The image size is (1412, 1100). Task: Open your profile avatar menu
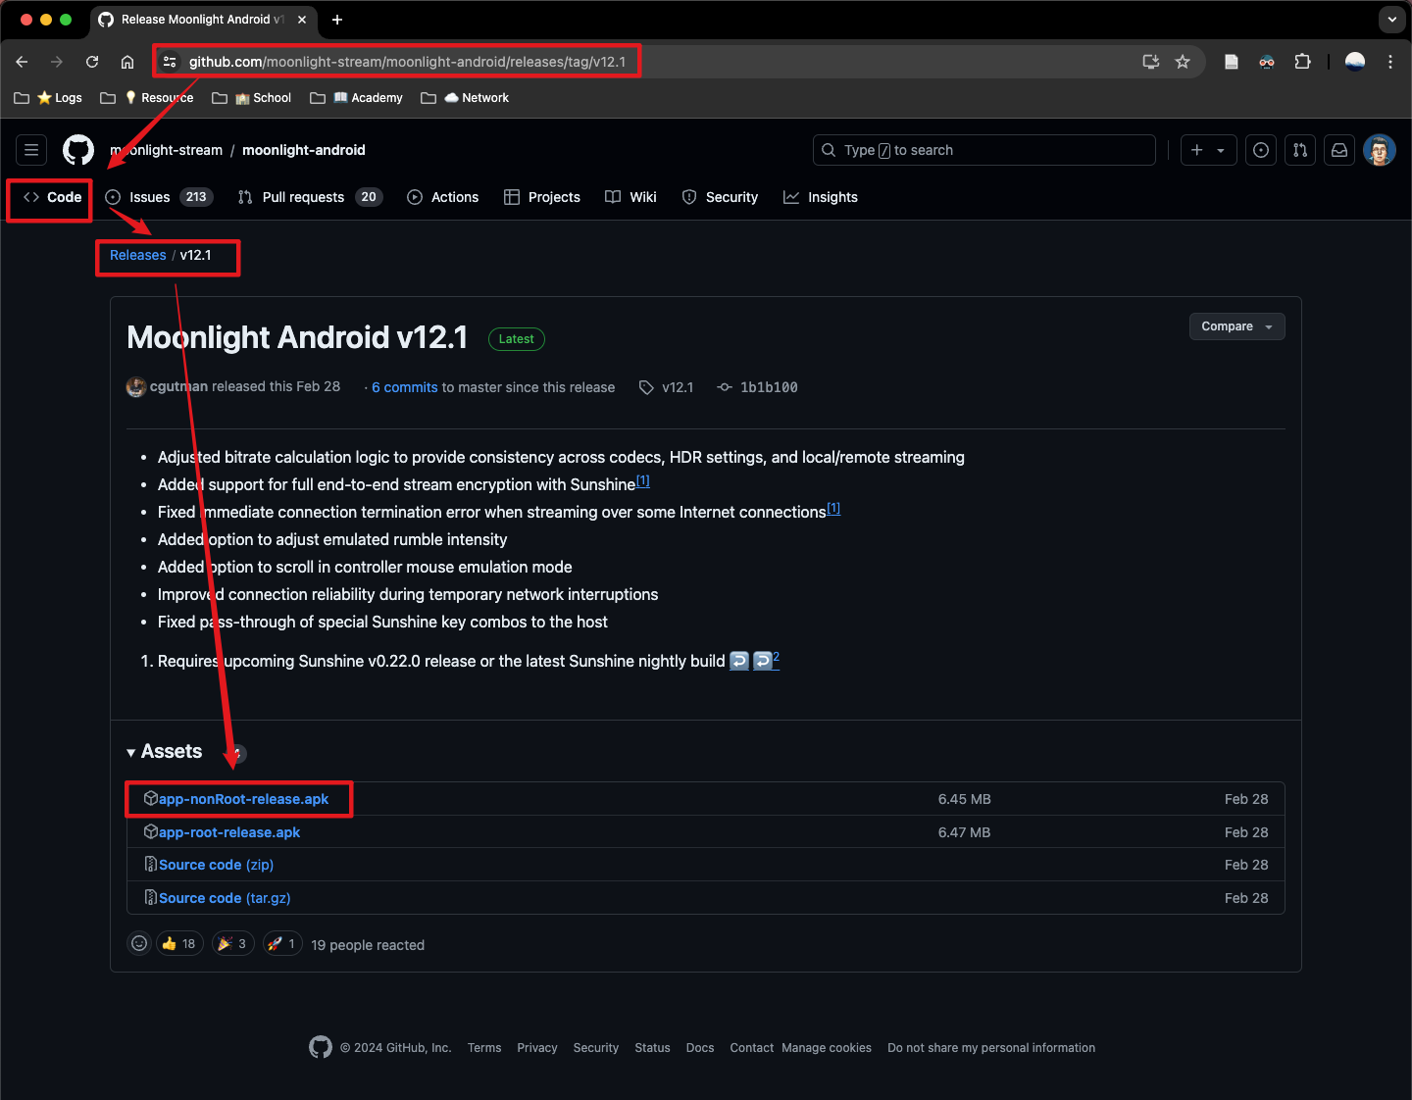pos(1380,150)
